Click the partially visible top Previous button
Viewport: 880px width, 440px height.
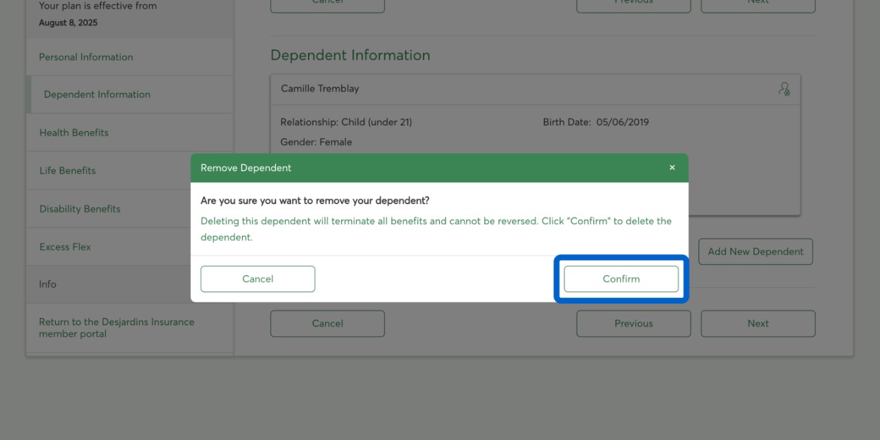click(x=633, y=5)
